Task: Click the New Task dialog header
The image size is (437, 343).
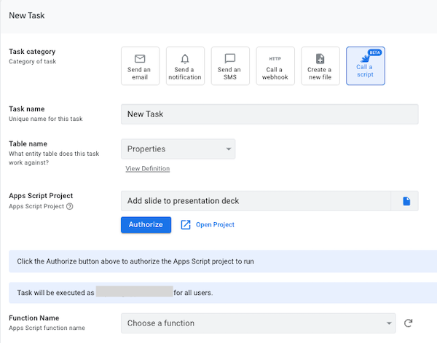Action: 219,15
